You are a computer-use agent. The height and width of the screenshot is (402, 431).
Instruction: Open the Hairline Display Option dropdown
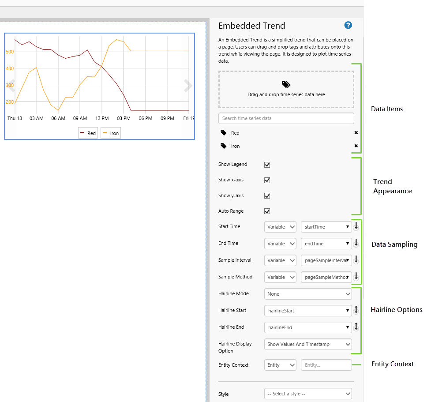tap(308, 344)
